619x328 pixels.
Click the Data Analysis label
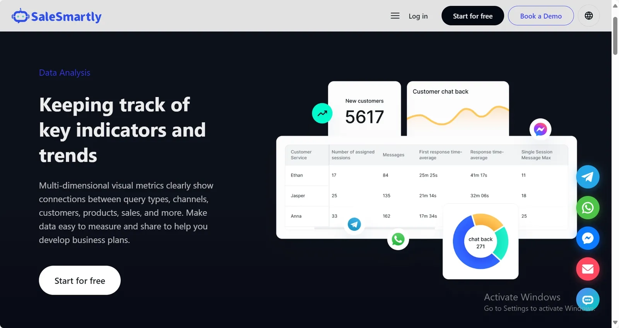65,73
